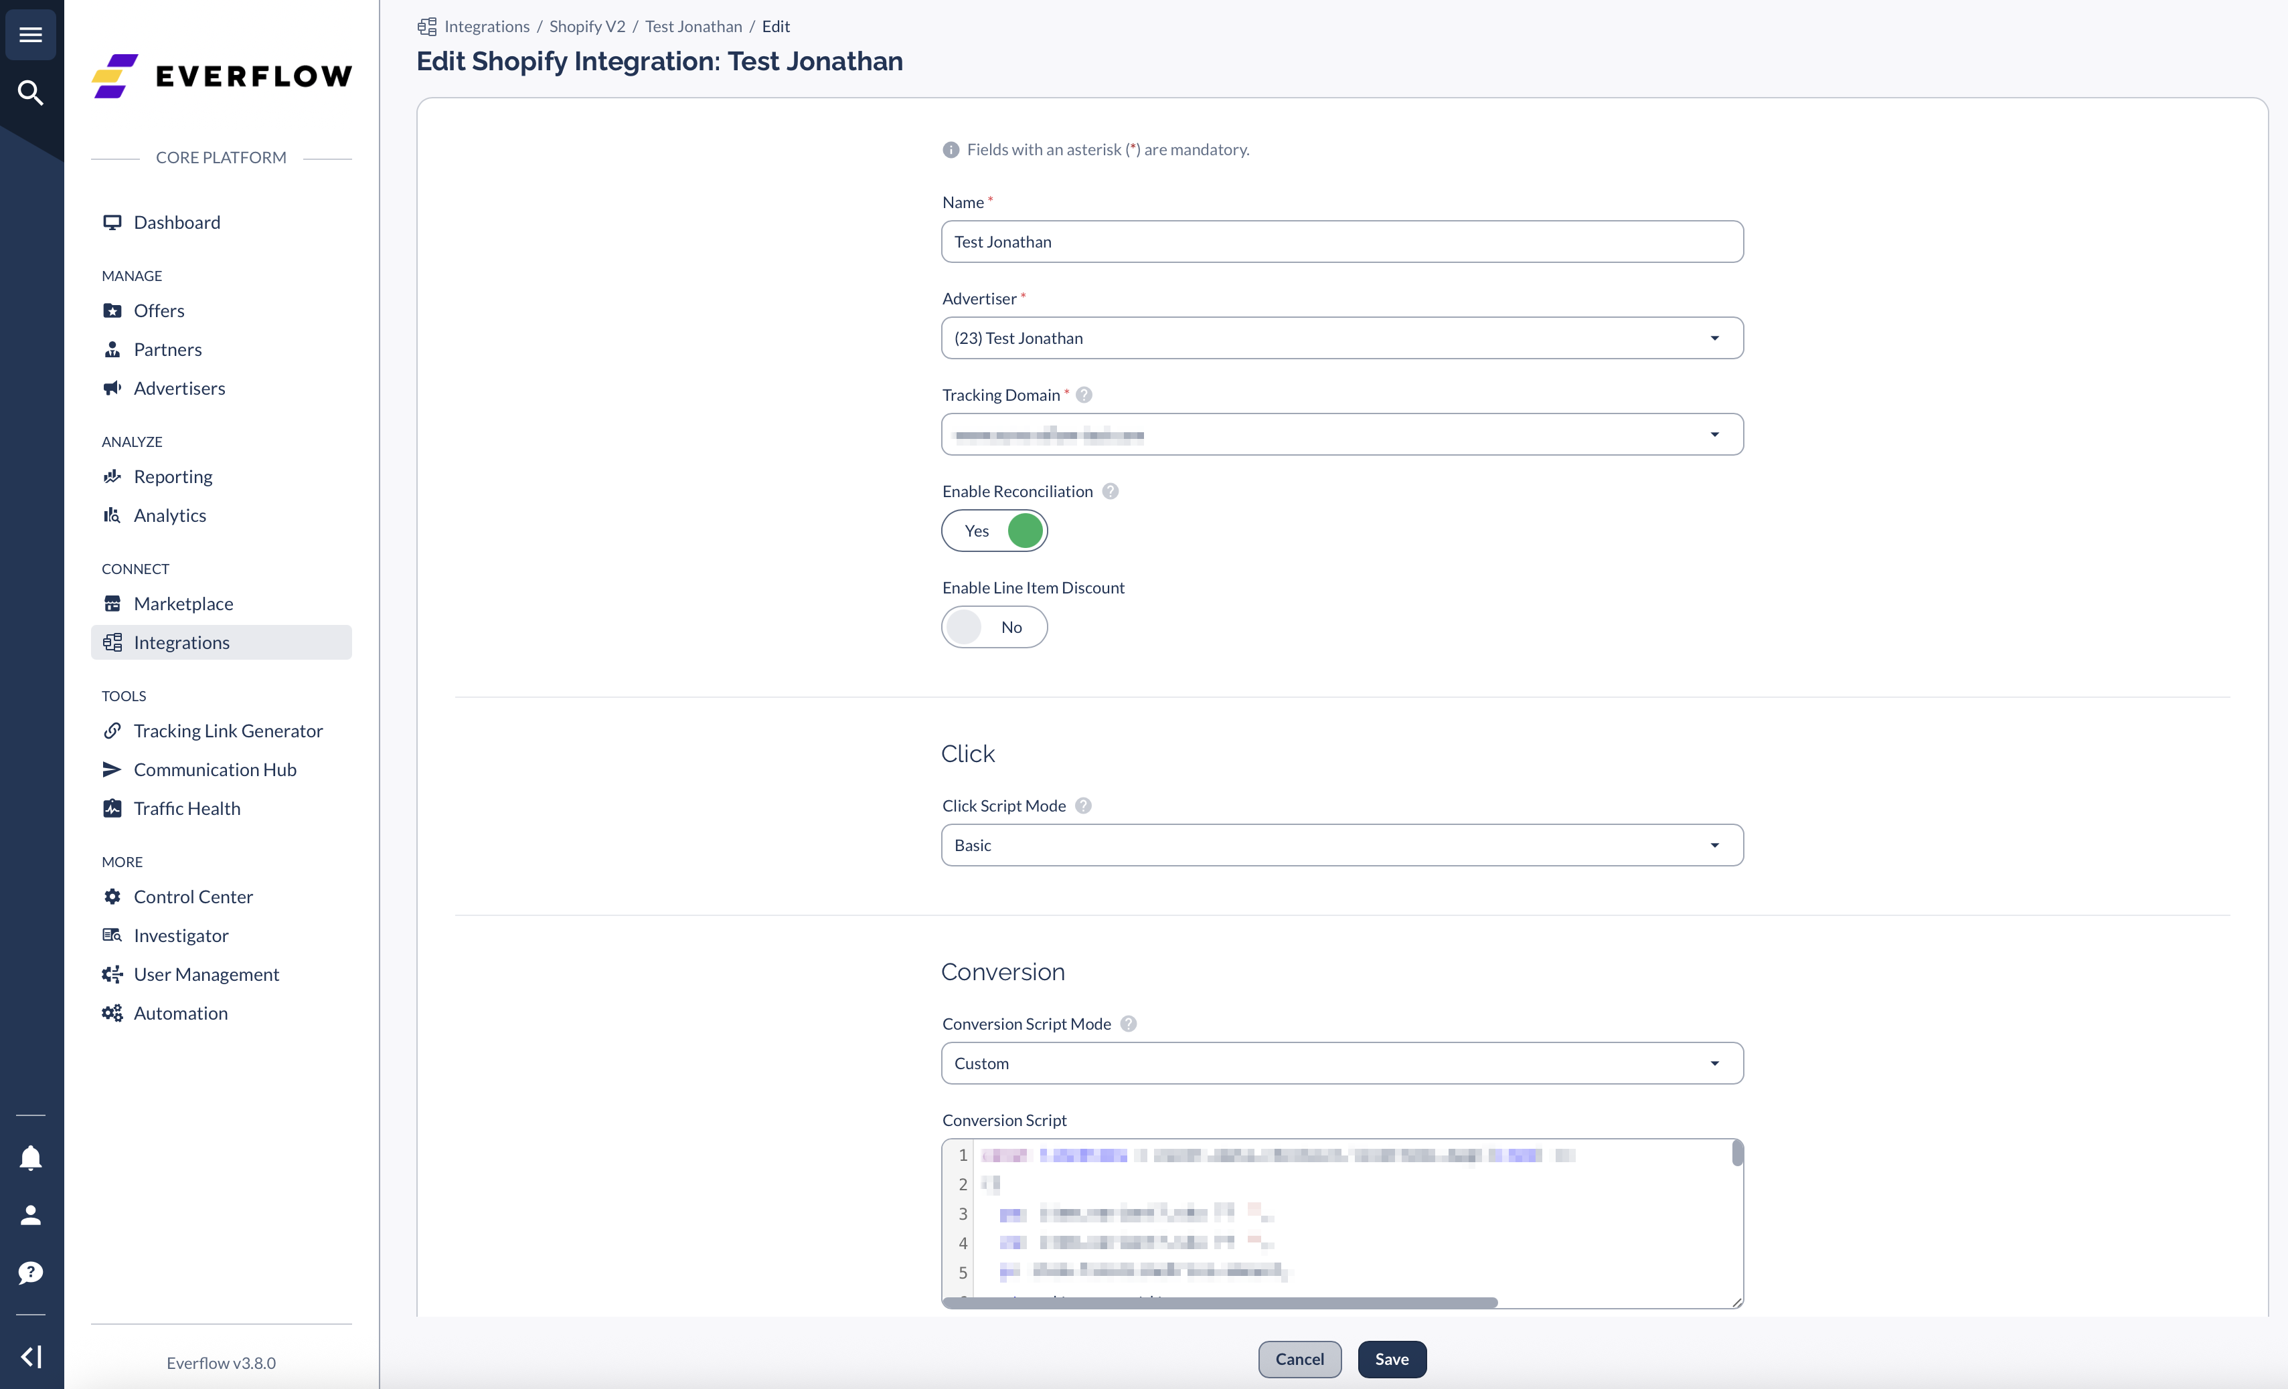Open Marketplace menu item
The width and height of the screenshot is (2288, 1389).
221,603
